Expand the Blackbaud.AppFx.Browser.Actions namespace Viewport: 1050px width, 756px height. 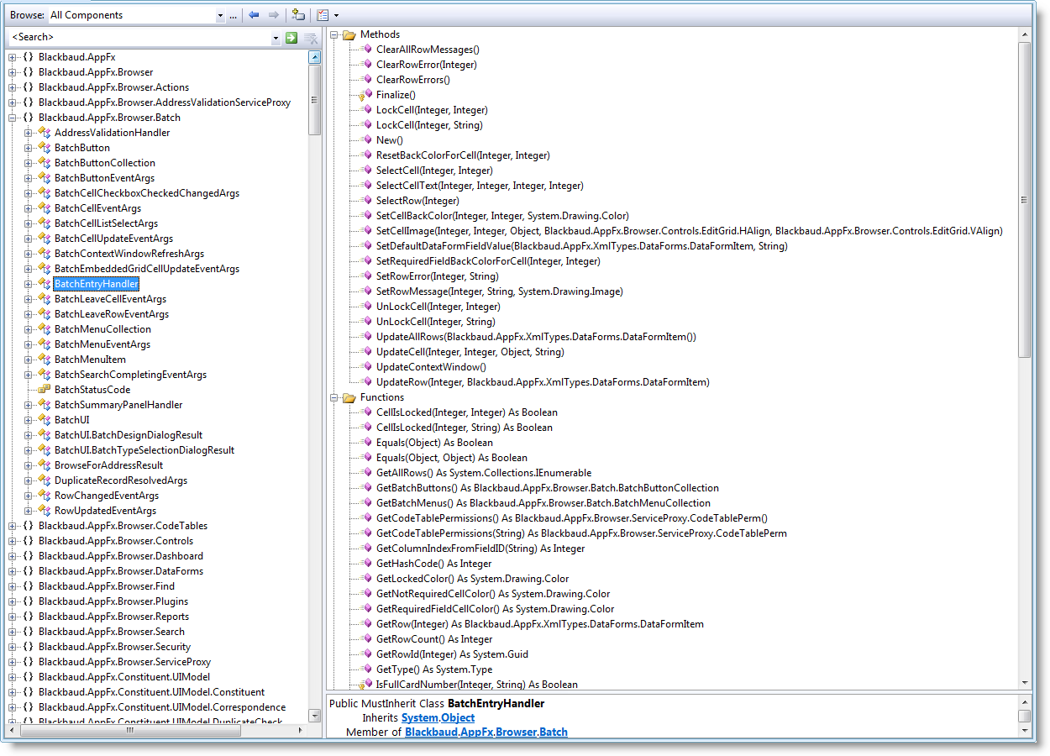[13, 87]
